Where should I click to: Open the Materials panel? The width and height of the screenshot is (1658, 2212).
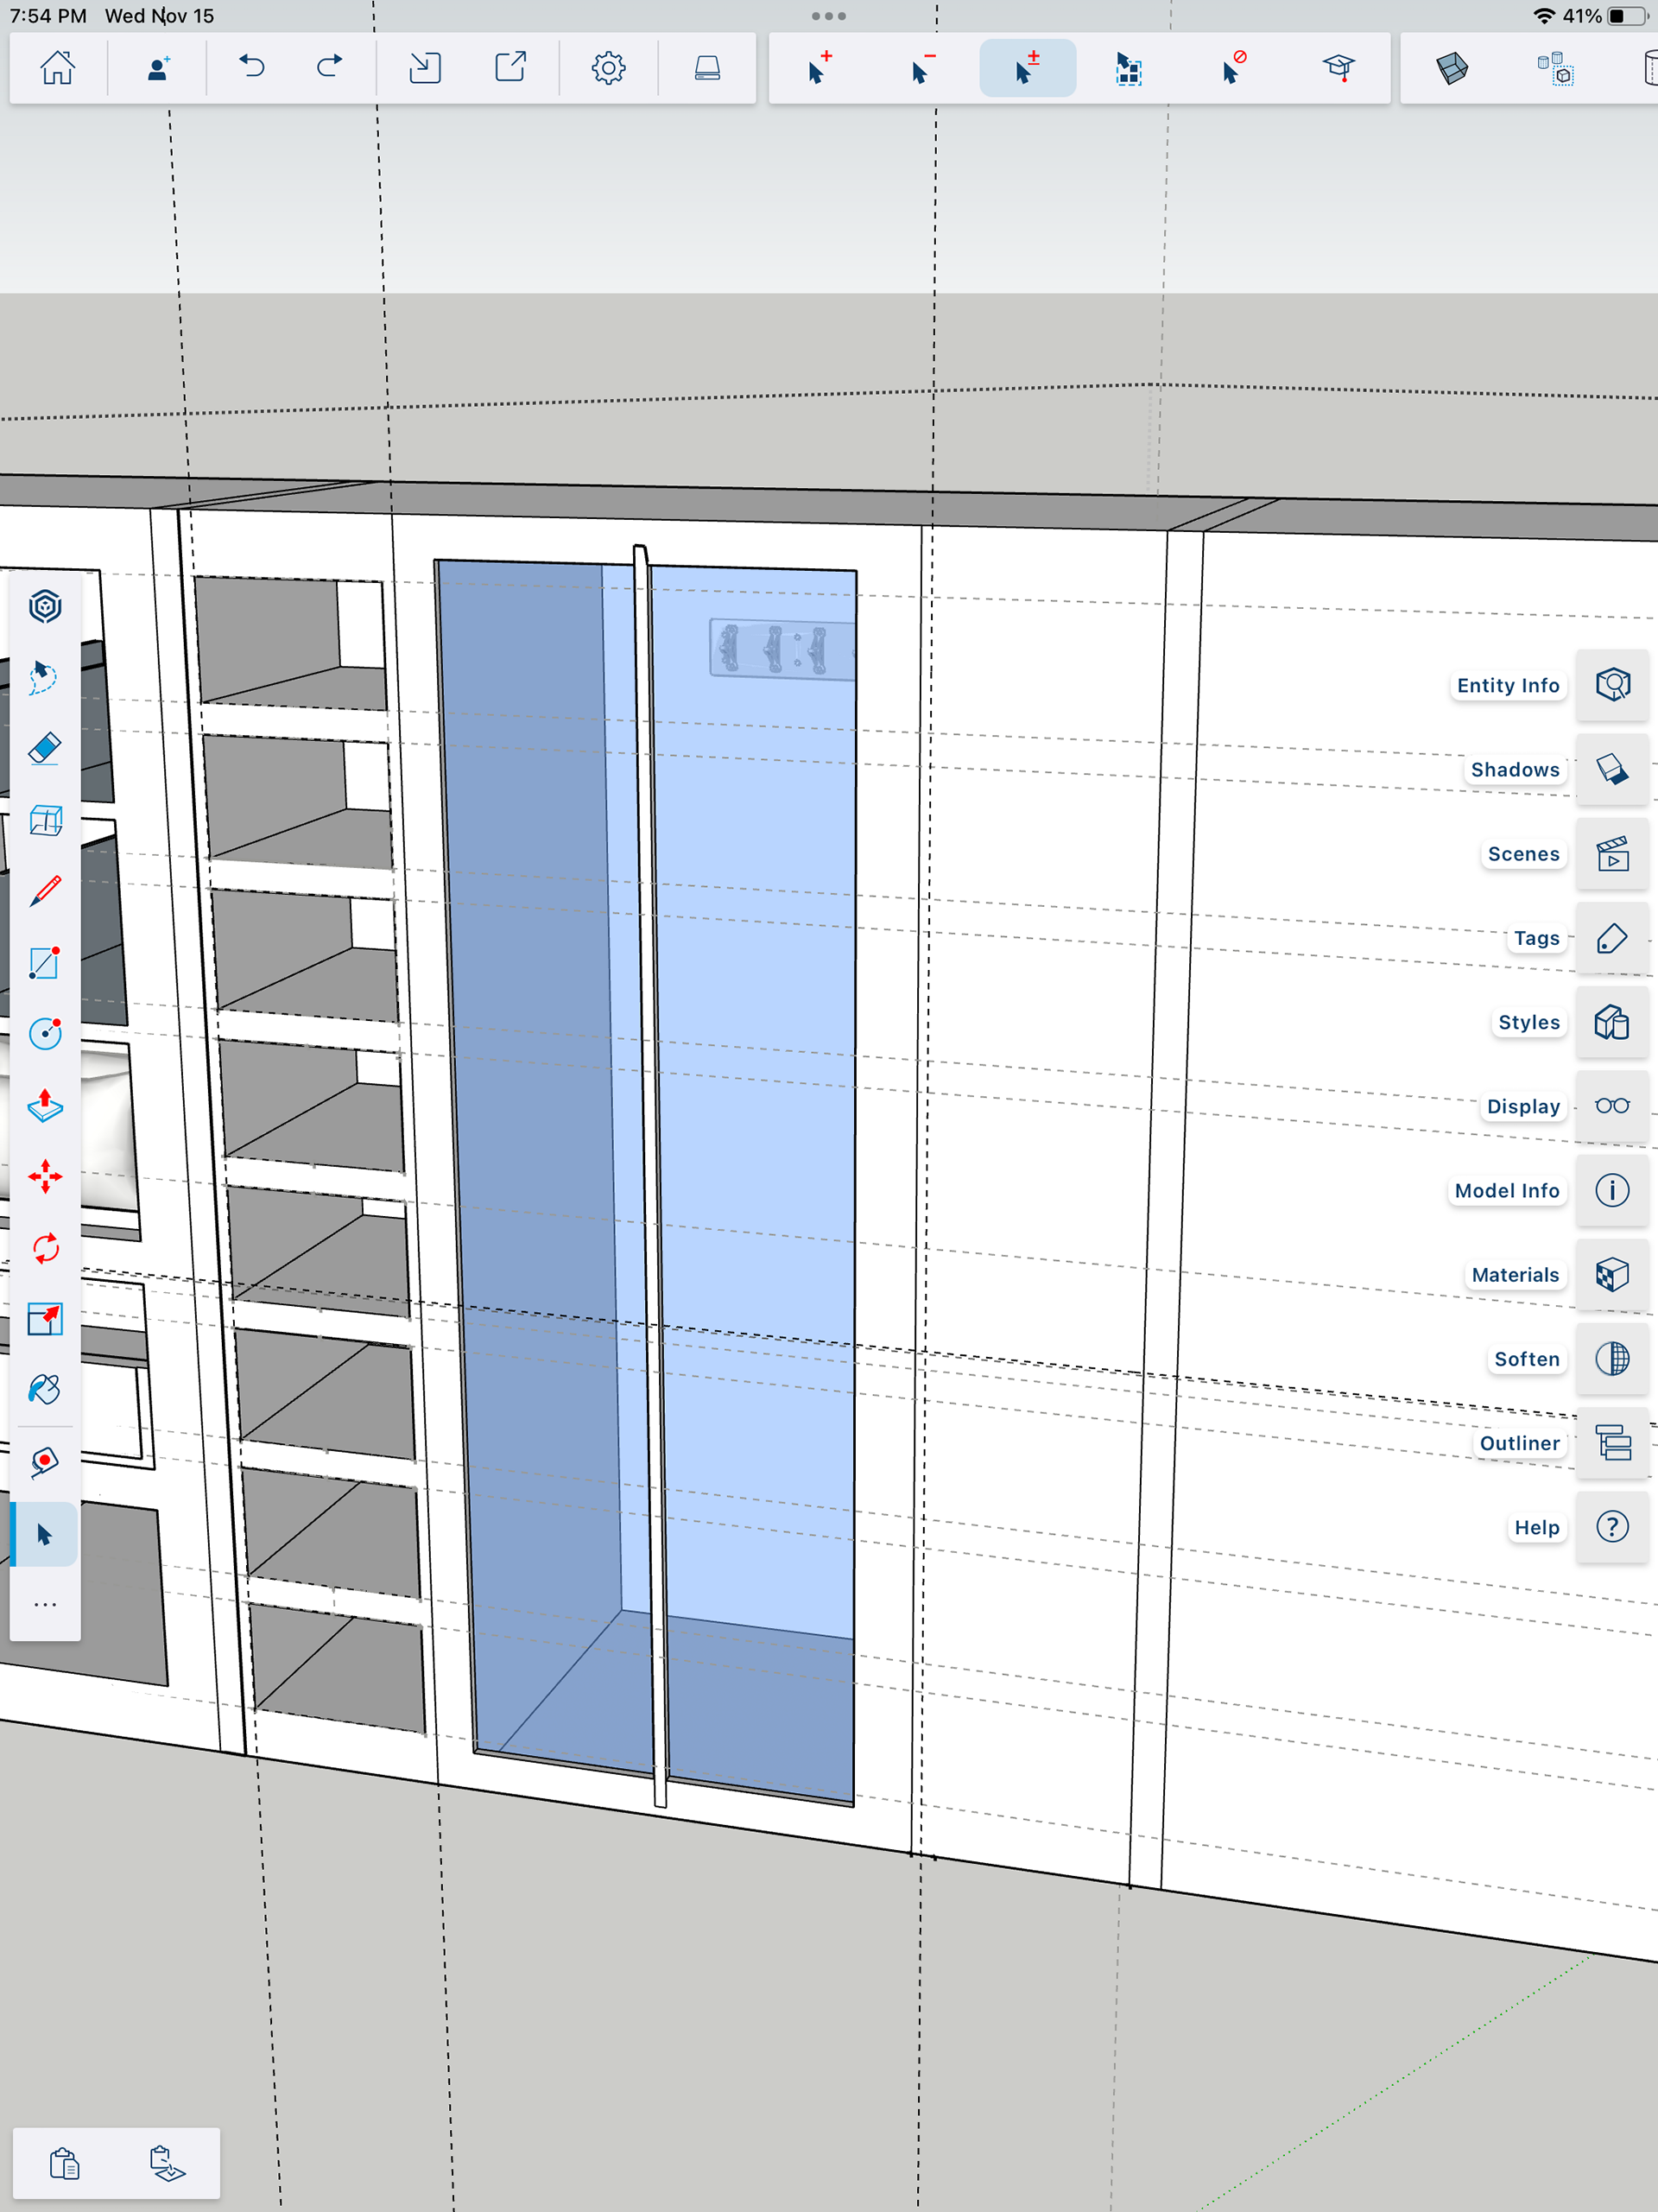click(x=1611, y=1275)
